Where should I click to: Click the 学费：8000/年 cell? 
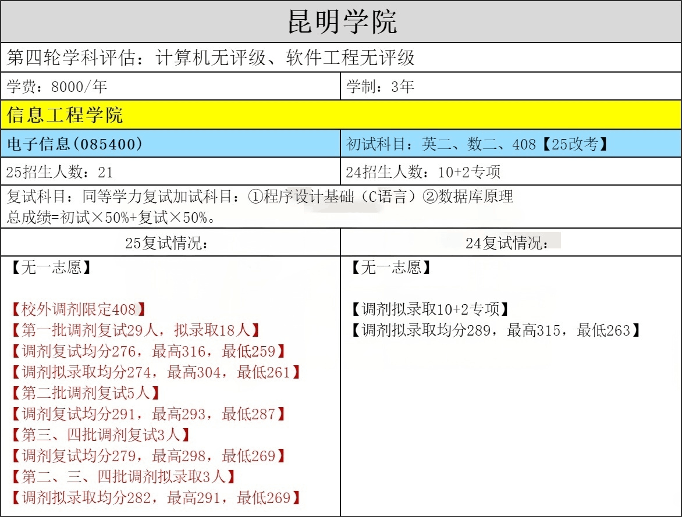pyautogui.click(x=57, y=87)
